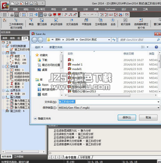
Task: Expand the 单元: 450 tree node
Action: pyautogui.click(x=8, y=63)
